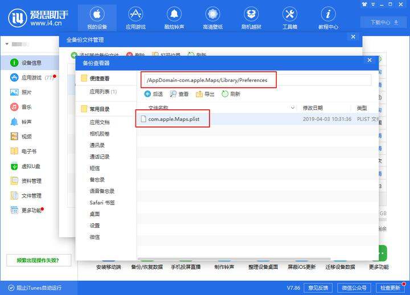Click 意见反馈 feedback button
410x295 pixels.
coord(318,288)
